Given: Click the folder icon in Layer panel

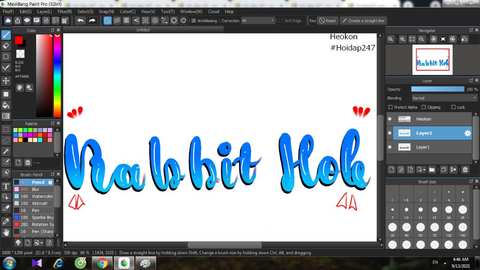Looking at the screenshot, I should [432, 170].
